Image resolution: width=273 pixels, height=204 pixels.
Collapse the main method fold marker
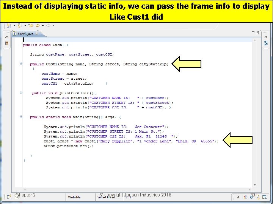click(x=21, y=117)
